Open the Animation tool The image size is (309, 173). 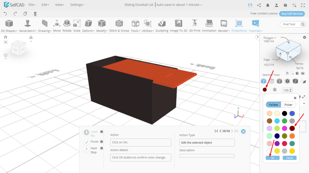pos(209,26)
